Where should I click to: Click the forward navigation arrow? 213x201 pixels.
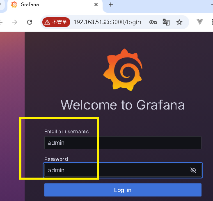pyautogui.click(x=15, y=22)
